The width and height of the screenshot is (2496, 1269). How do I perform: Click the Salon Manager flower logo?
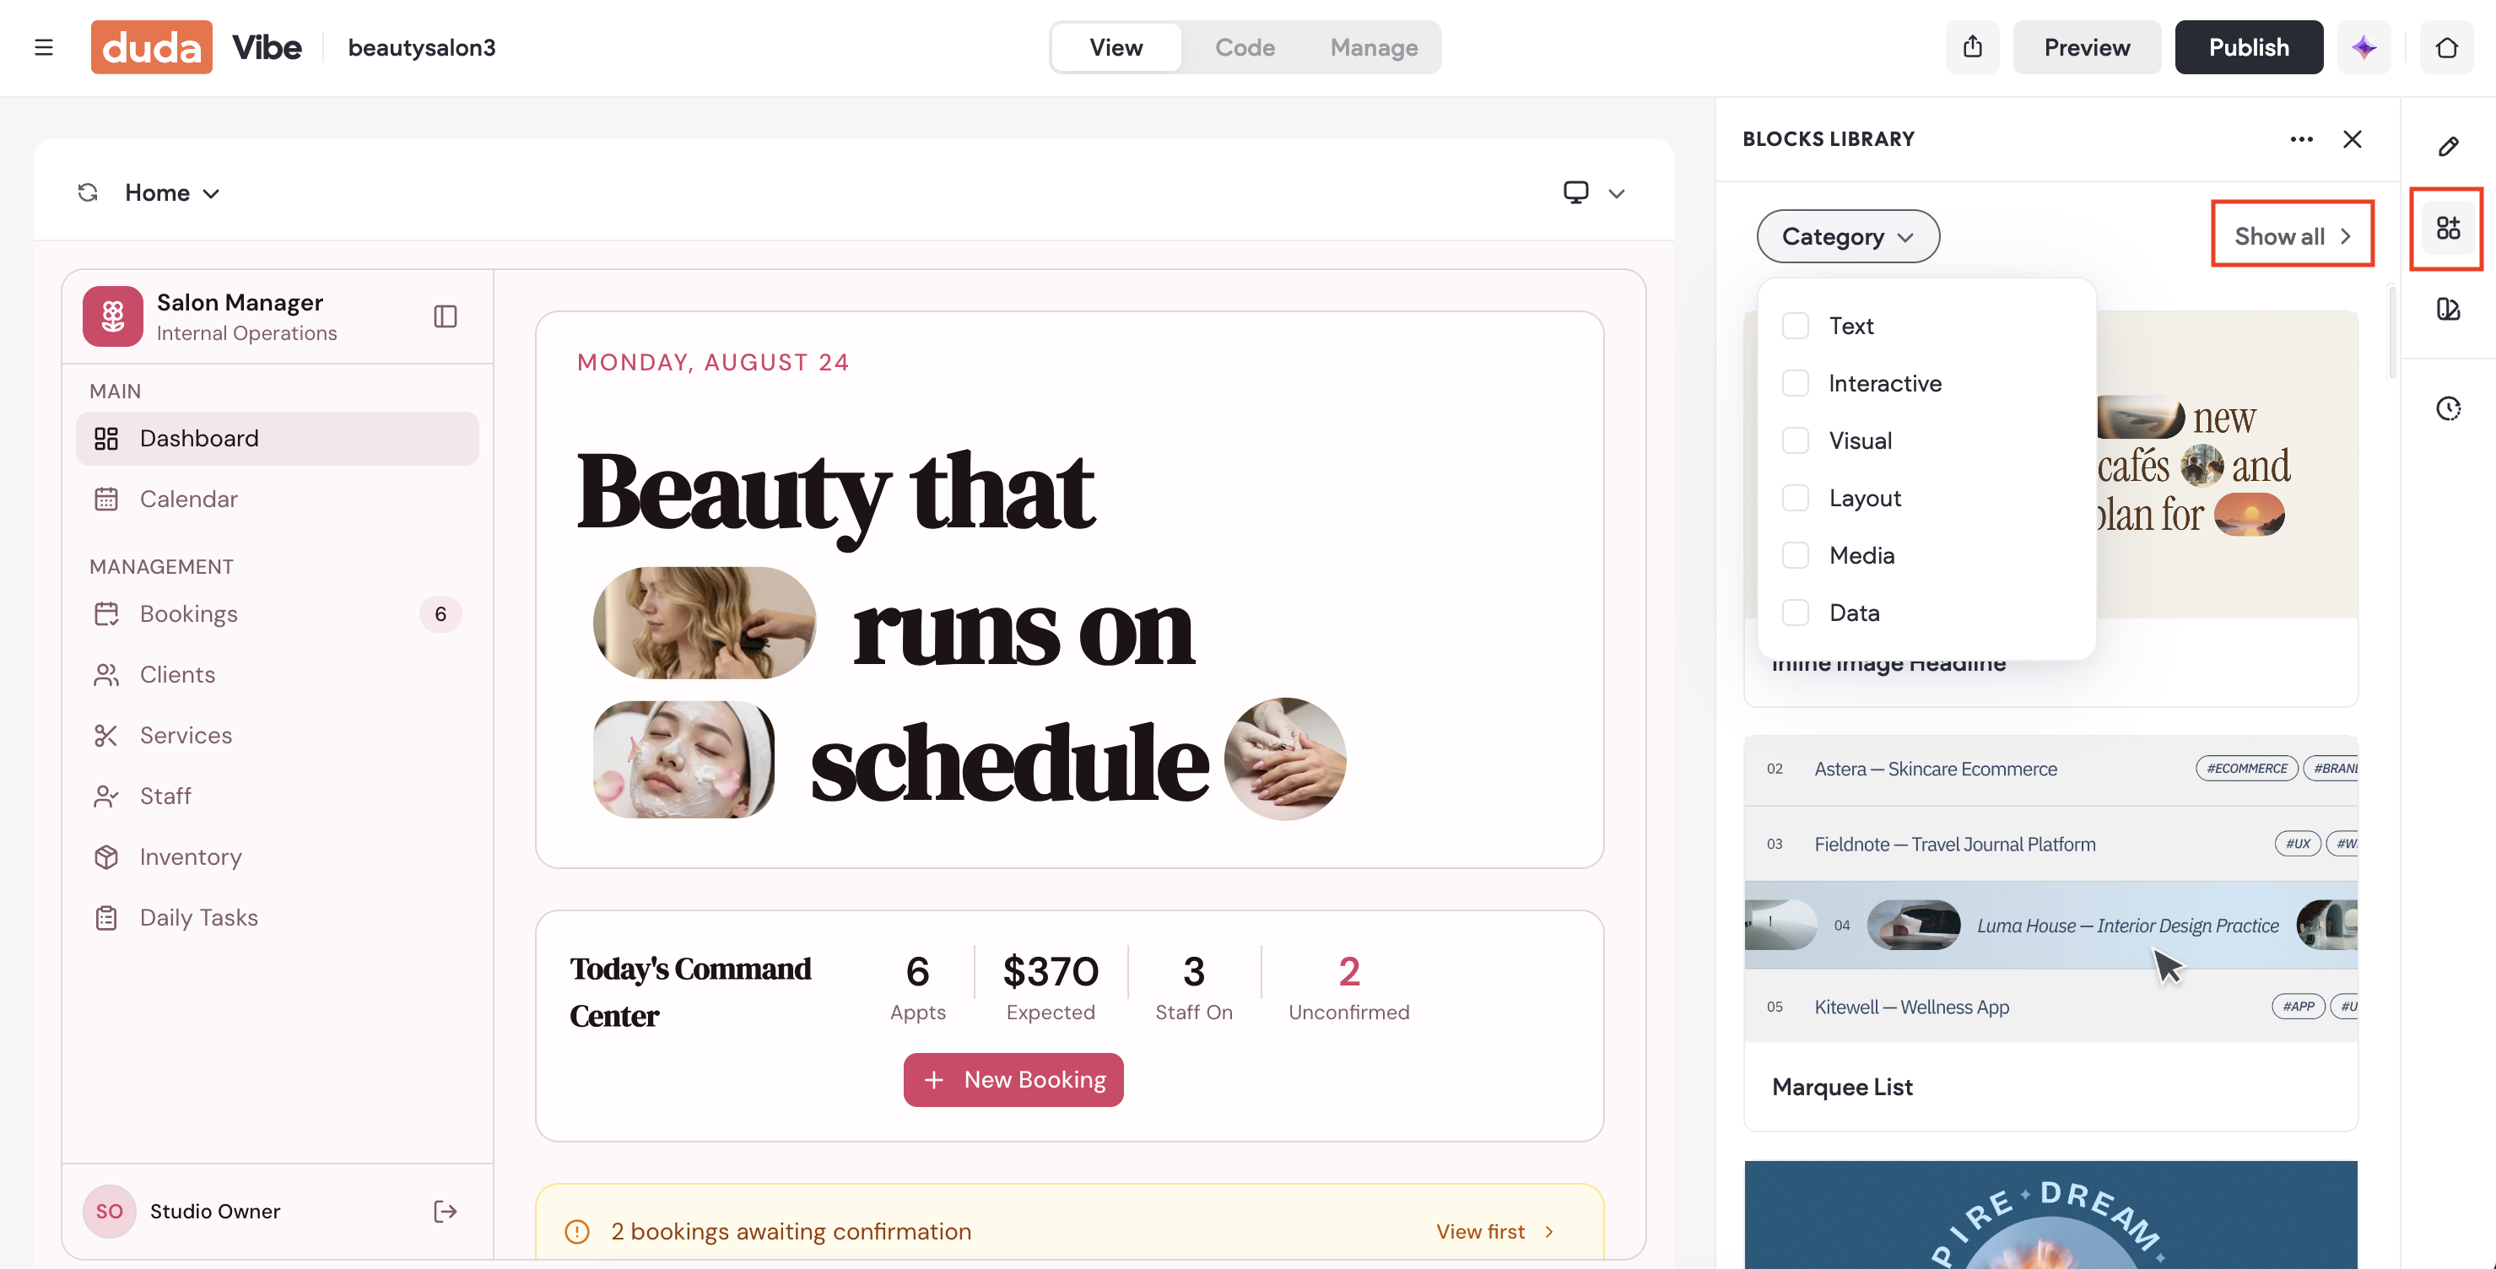tap(112, 316)
